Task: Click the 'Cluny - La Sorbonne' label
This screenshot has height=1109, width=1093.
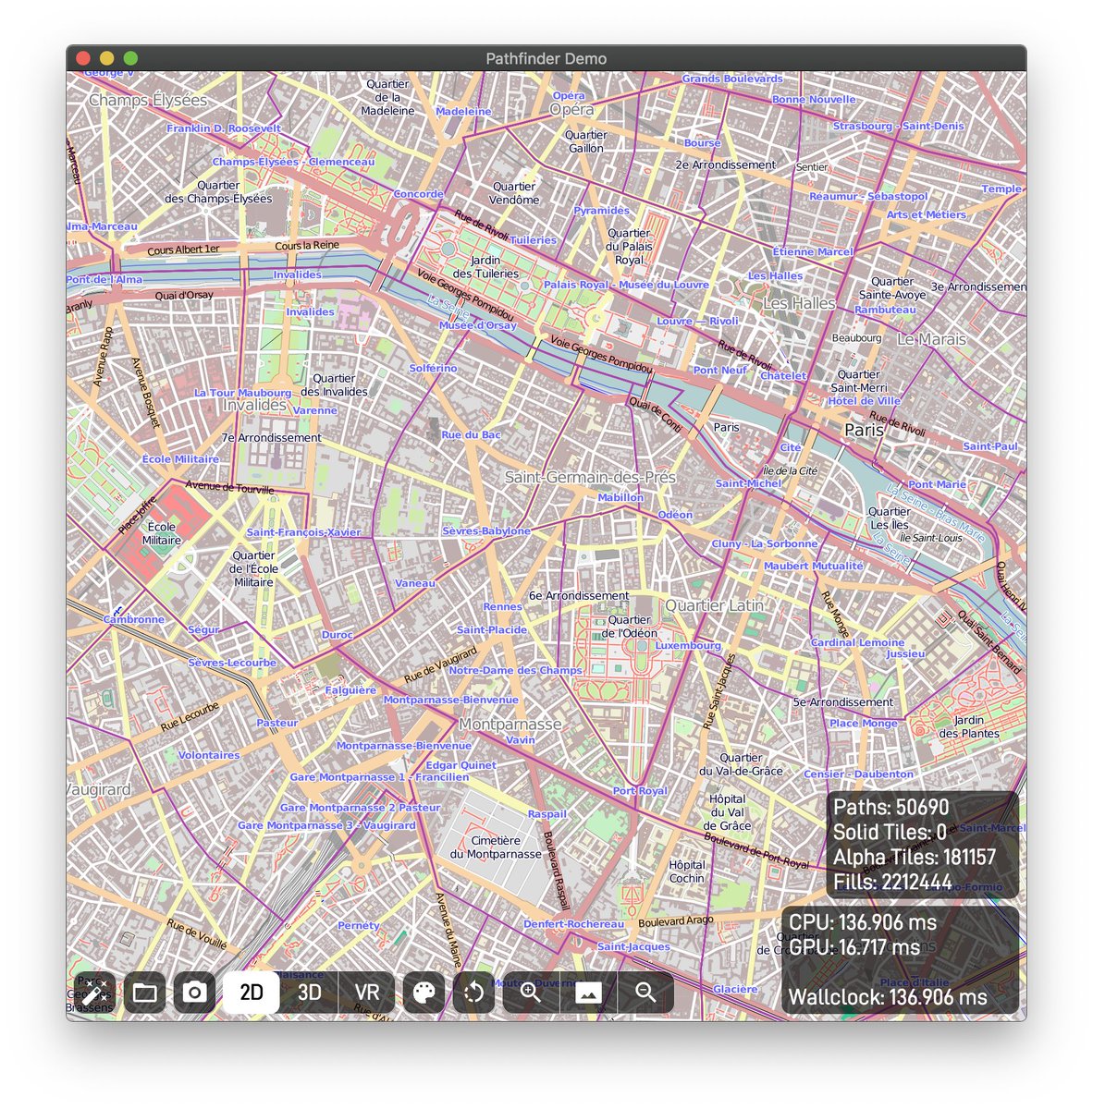Action: [x=765, y=543]
